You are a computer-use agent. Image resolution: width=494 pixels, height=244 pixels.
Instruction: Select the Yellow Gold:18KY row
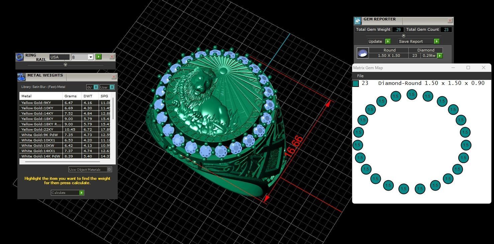pos(65,119)
